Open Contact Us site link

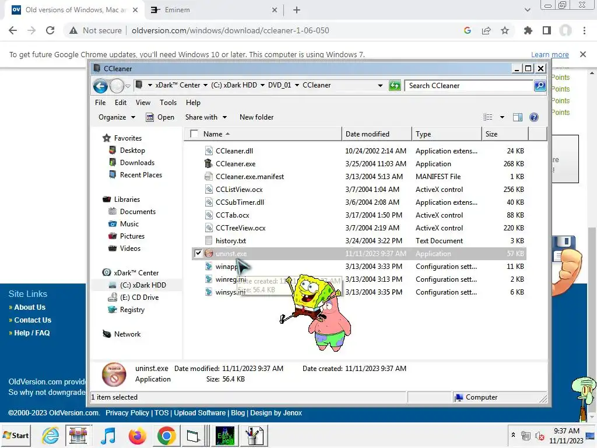(x=33, y=320)
